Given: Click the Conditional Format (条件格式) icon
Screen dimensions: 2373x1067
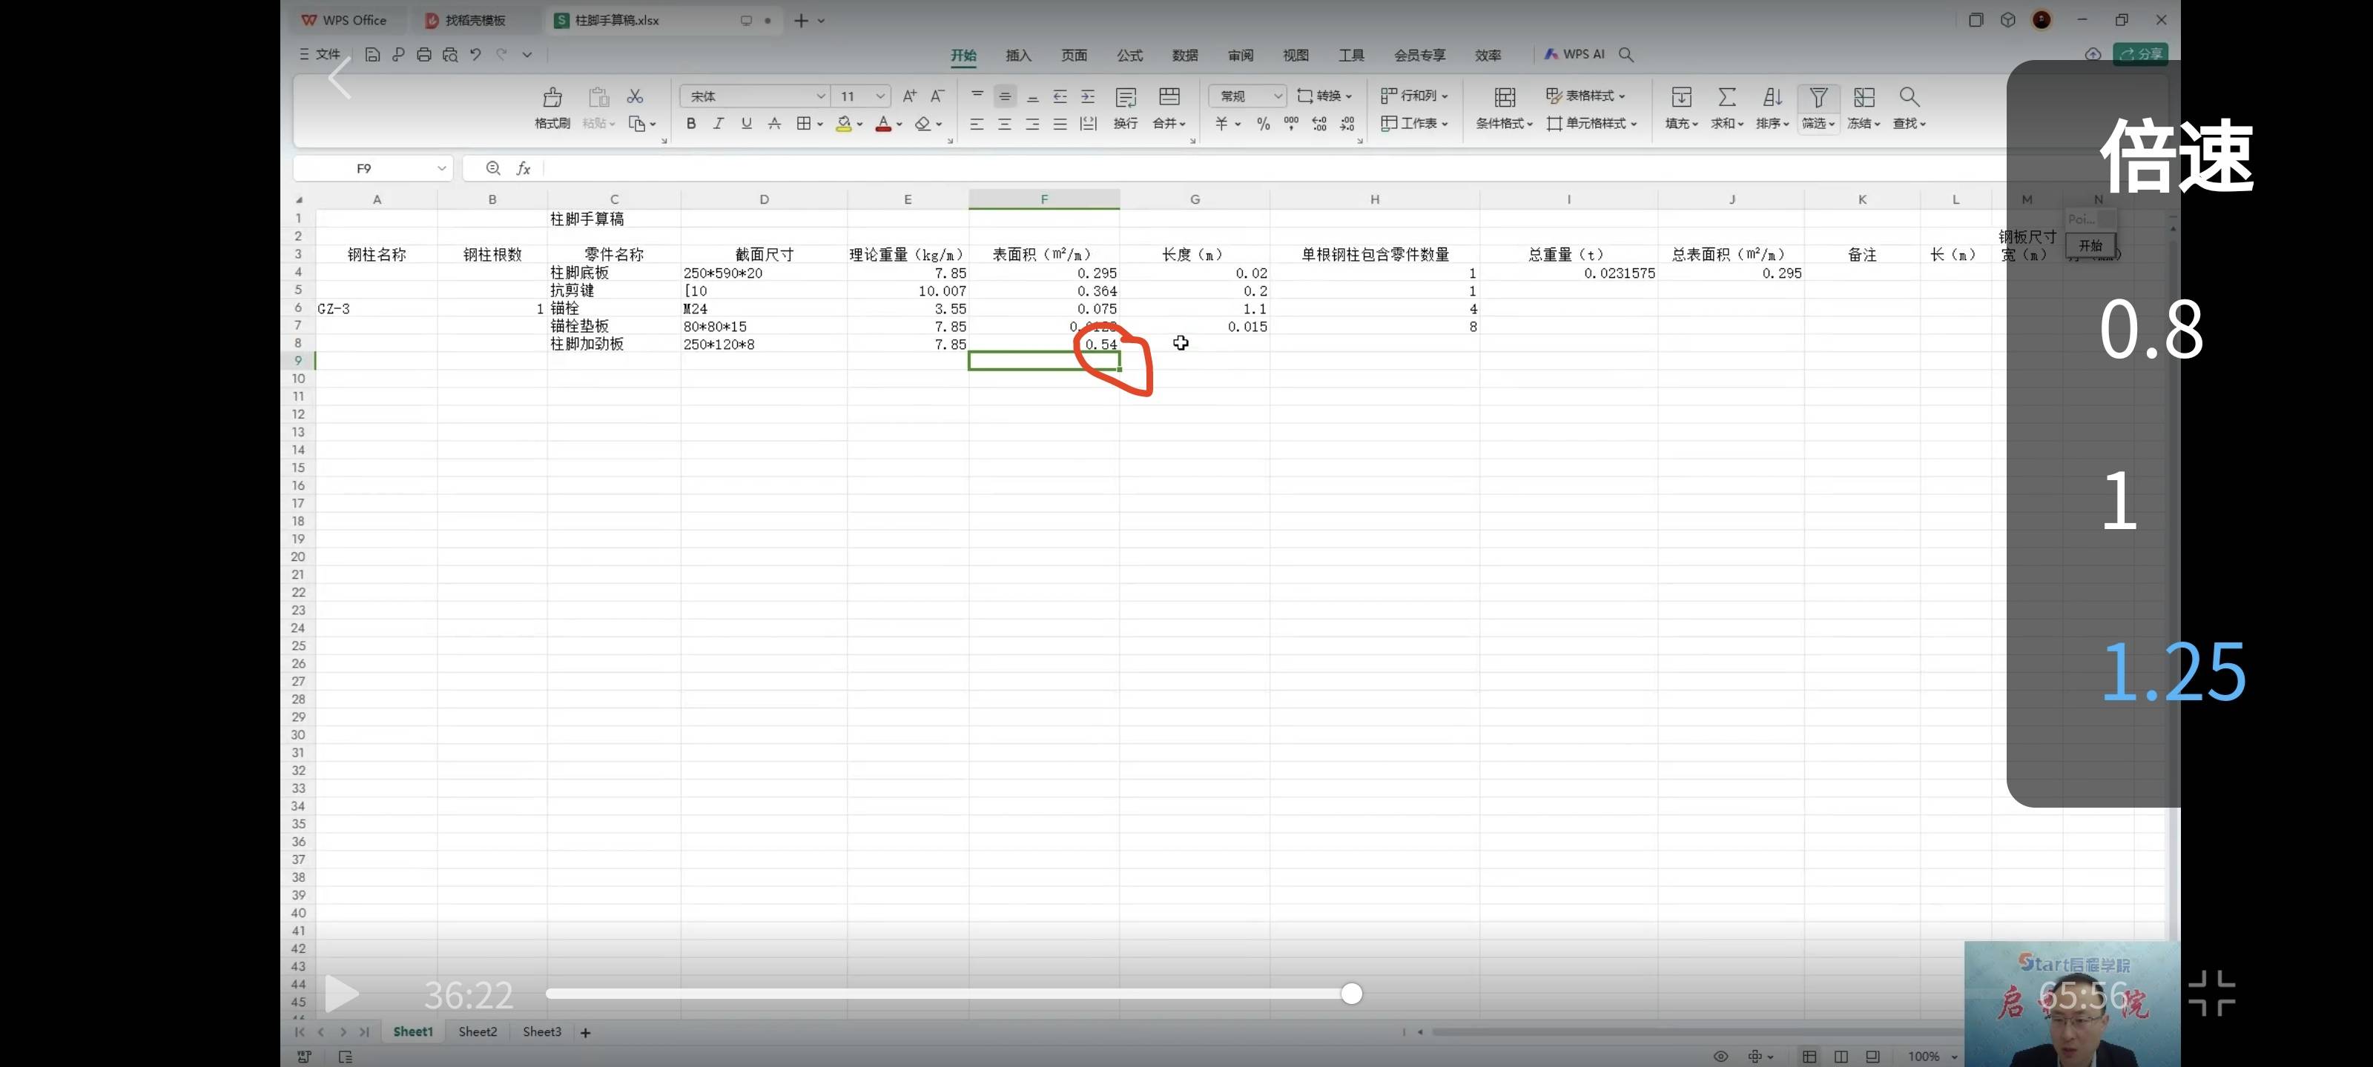Looking at the screenshot, I should (1505, 98).
